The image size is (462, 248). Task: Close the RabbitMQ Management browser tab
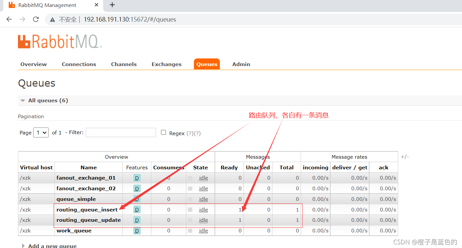pyautogui.click(x=96, y=5)
